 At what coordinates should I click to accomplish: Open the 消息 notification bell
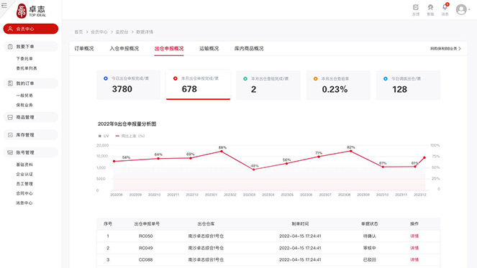[445, 10]
